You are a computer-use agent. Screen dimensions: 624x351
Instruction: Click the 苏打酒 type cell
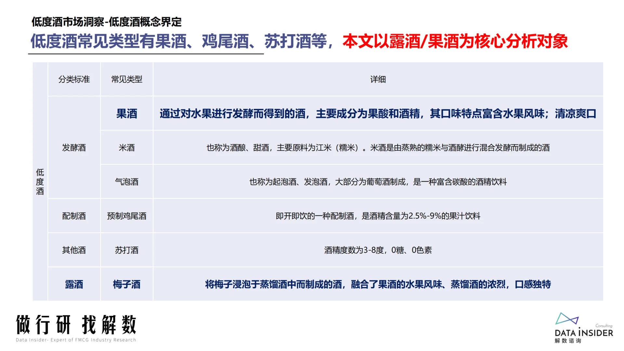[127, 250]
